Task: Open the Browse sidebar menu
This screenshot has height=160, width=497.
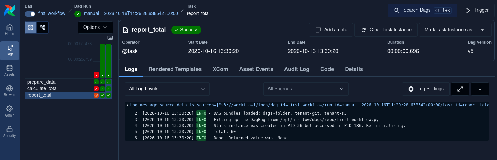Action: [x=10, y=91]
